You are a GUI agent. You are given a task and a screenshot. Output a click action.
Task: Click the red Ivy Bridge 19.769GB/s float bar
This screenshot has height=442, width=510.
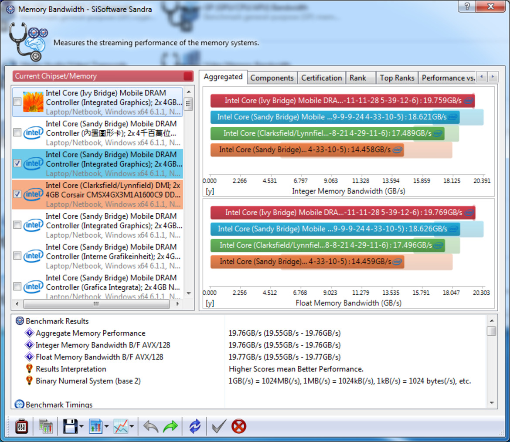(343, 212)
